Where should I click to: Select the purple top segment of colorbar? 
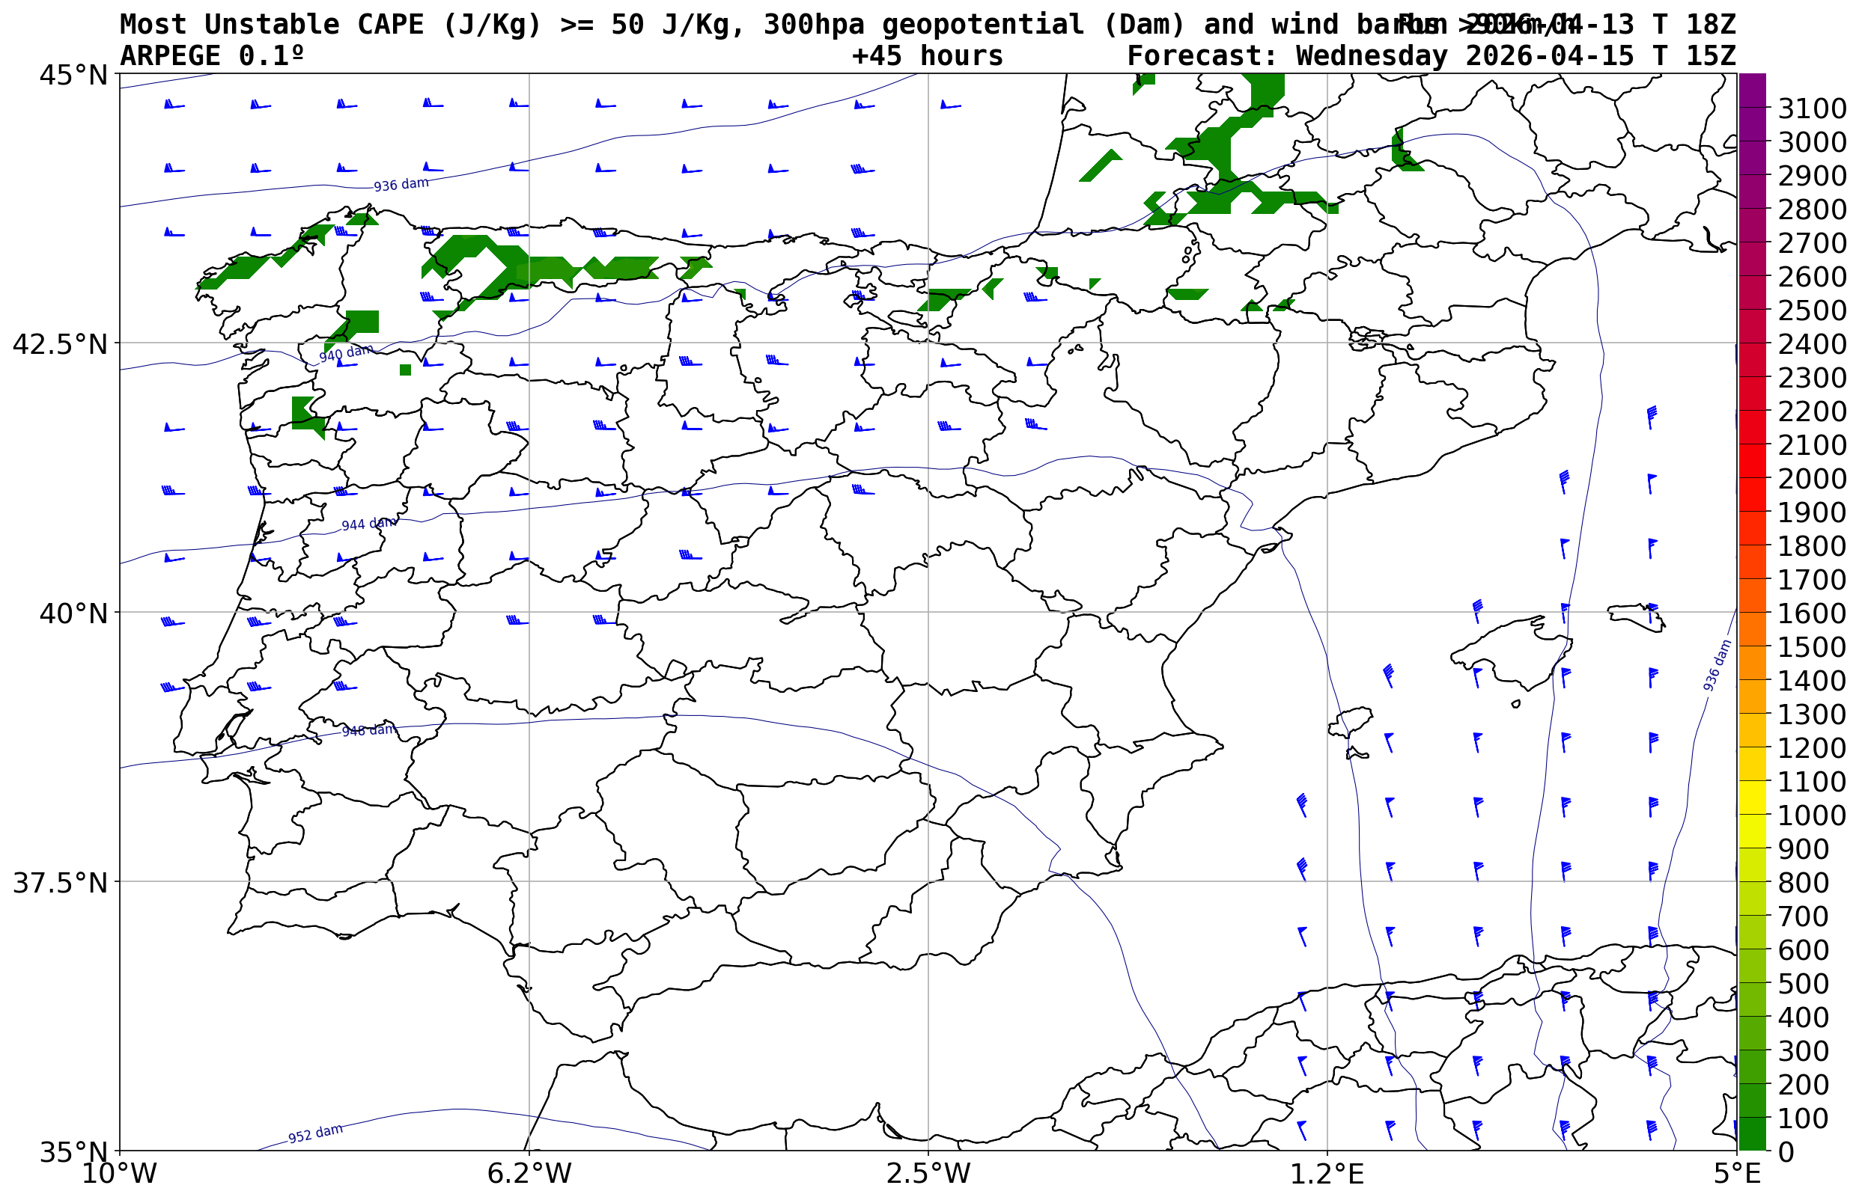pos(1751,91)
